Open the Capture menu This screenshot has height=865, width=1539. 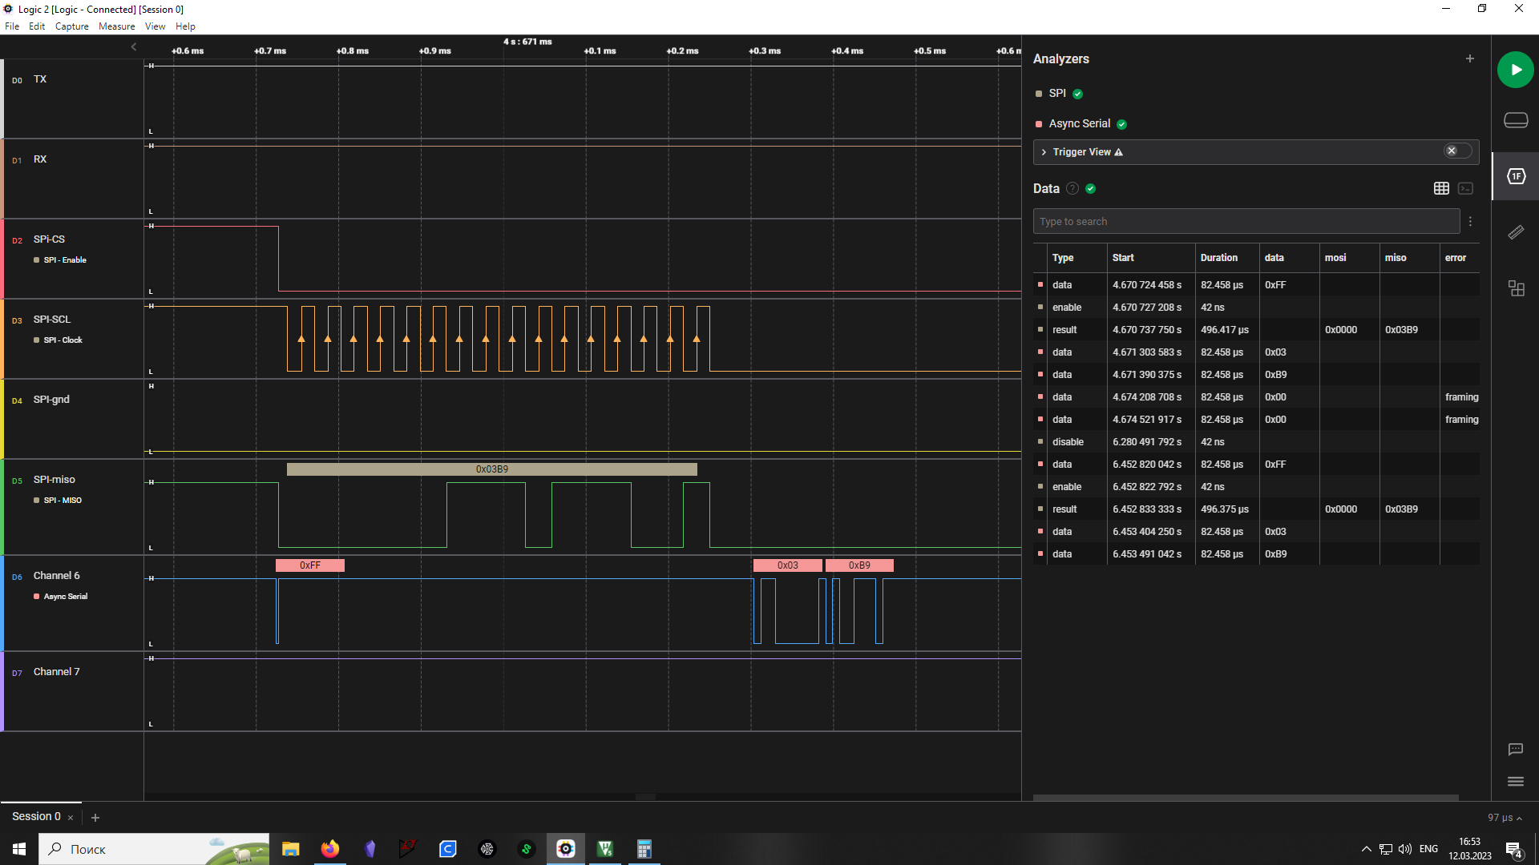pos(71,26)
